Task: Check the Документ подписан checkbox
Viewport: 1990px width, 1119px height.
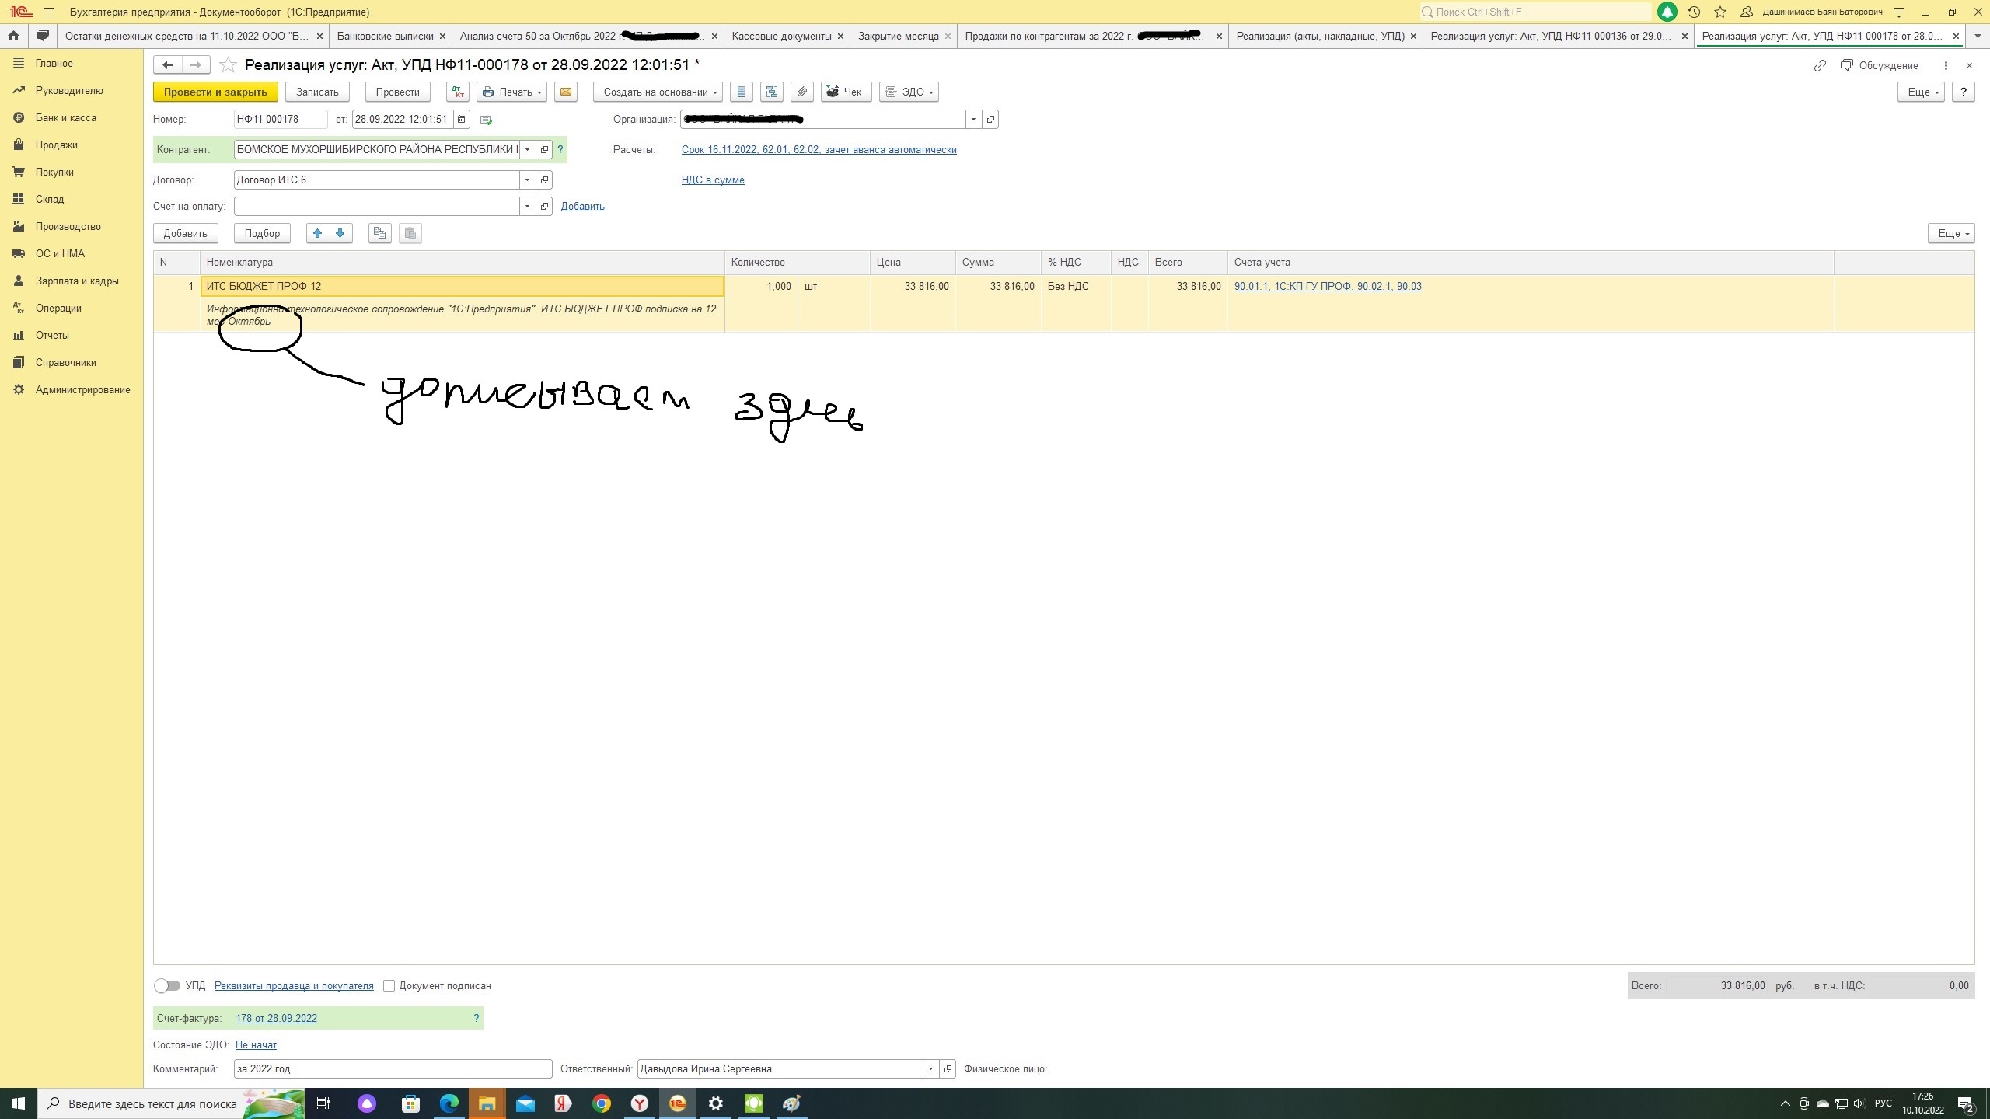Action: click(x=389, y=985)
